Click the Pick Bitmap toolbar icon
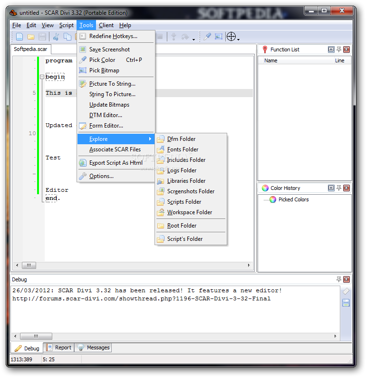The height and width of the screenshot is (377, 366). pos(219,37)
